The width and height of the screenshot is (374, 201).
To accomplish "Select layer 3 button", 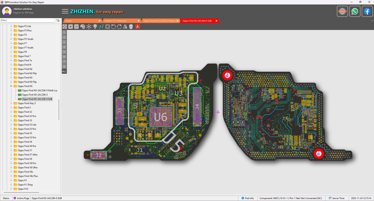I will pyautogui.click(x=64, y=42).
